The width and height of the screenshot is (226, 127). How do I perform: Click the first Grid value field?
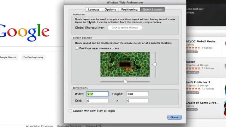point(97,101)
